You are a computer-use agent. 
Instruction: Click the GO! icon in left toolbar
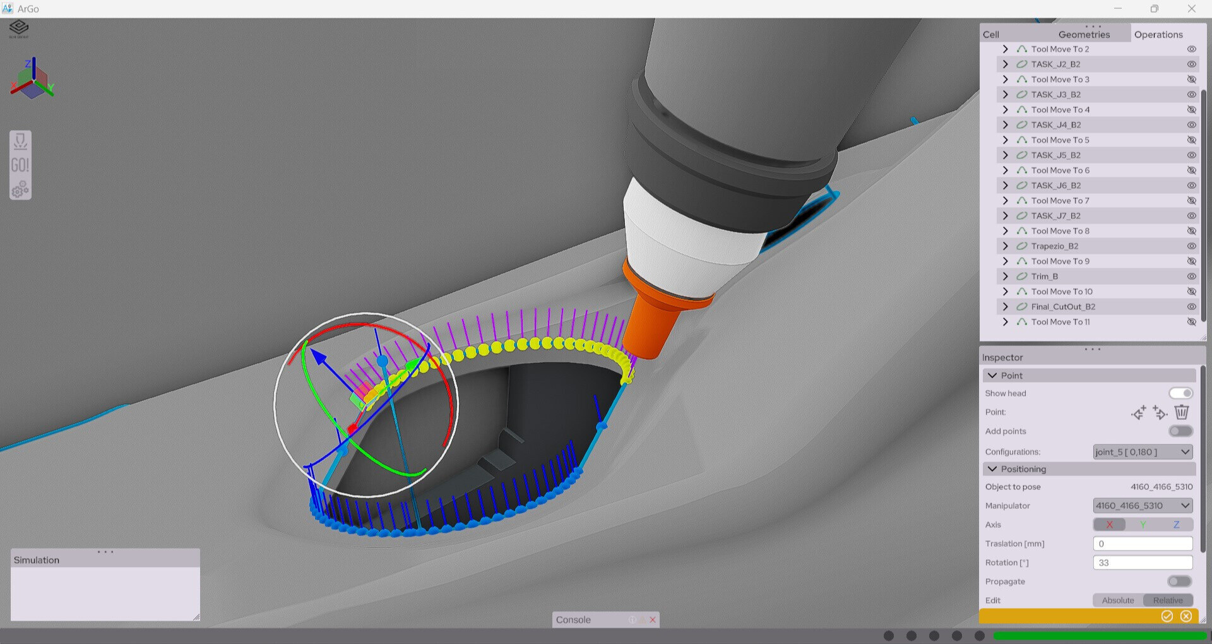coord(20,165)
